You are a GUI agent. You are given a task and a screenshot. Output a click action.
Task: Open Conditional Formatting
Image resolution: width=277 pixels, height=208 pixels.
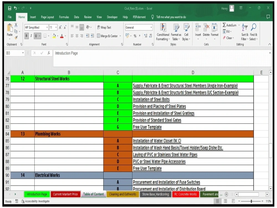163,32
